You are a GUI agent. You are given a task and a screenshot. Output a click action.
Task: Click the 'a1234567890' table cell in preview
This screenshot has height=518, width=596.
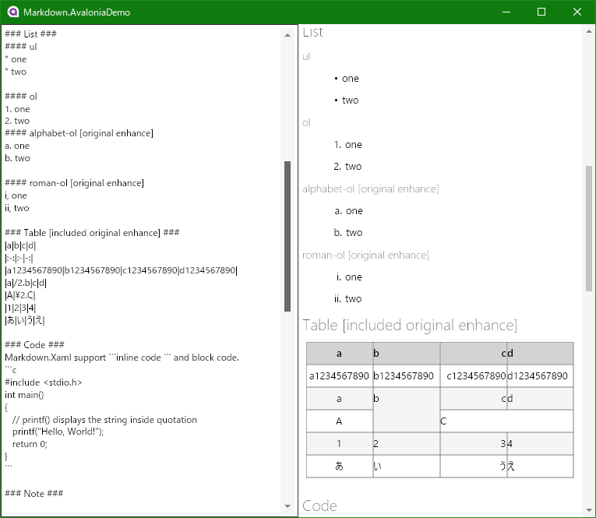(339, 376)
